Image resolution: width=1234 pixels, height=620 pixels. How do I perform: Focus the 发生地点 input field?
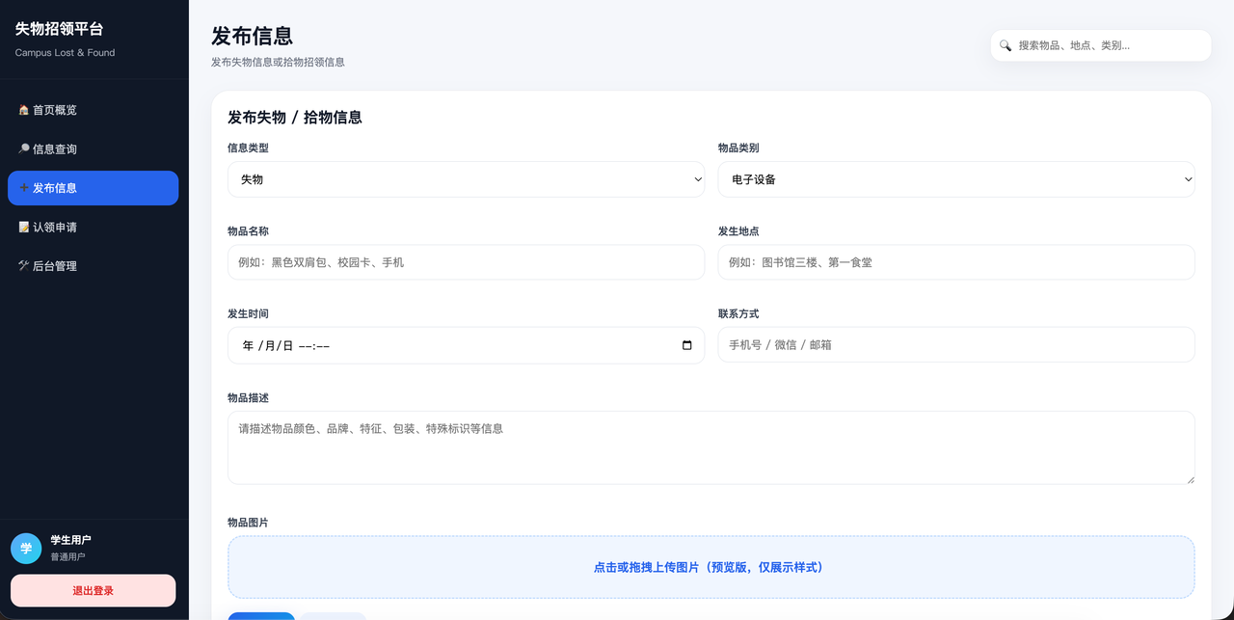(x=956, y=262)
